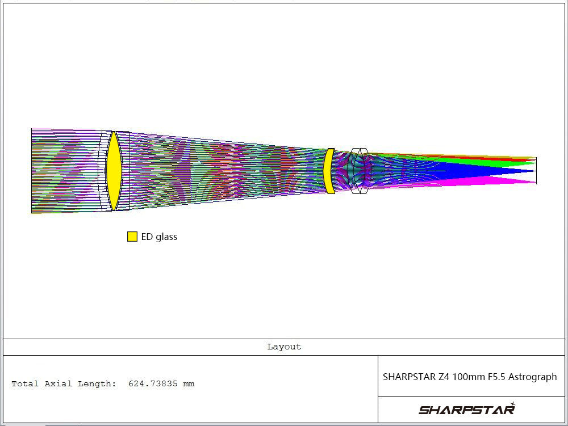The height and width of the screenshot is (426, 568).
Task: Click the SHARPSTAR logo
Action: click(466, 409)
